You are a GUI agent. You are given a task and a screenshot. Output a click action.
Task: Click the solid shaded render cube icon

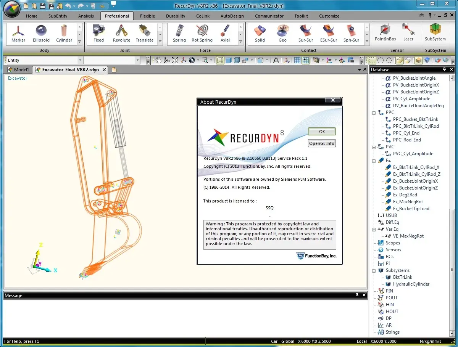229,60
